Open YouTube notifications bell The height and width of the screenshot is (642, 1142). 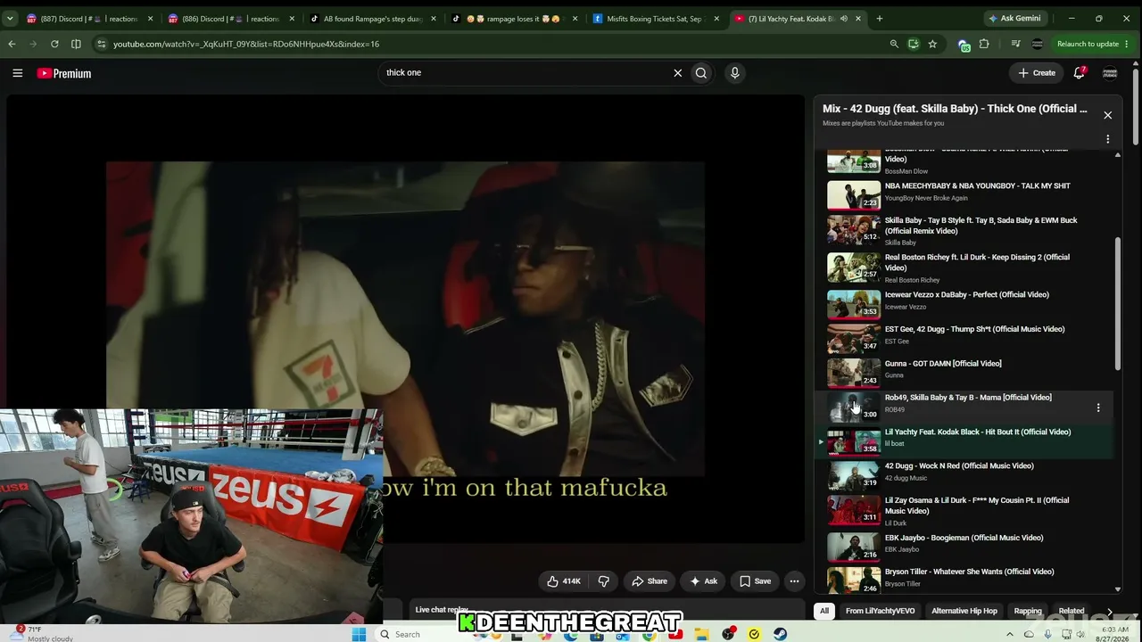1080,73
